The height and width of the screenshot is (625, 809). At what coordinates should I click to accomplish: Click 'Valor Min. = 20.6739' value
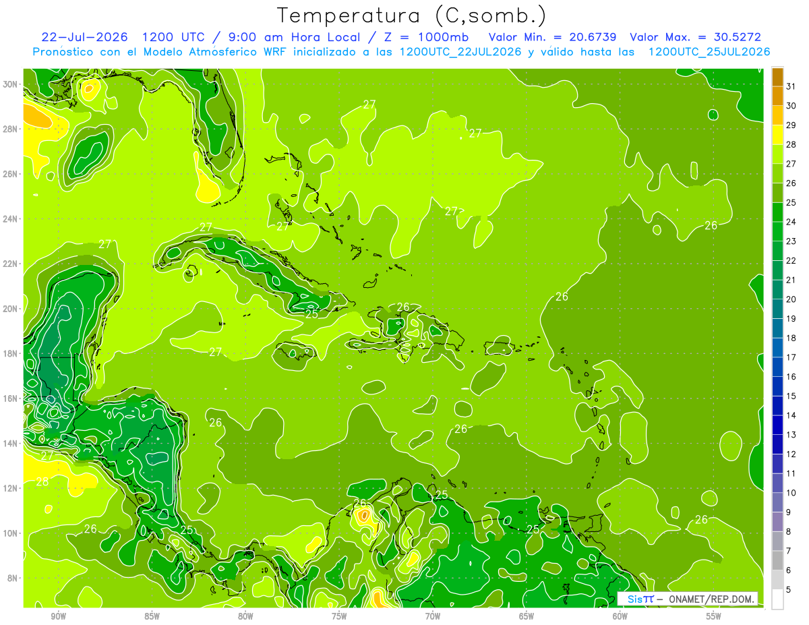(x=553, y=36)
